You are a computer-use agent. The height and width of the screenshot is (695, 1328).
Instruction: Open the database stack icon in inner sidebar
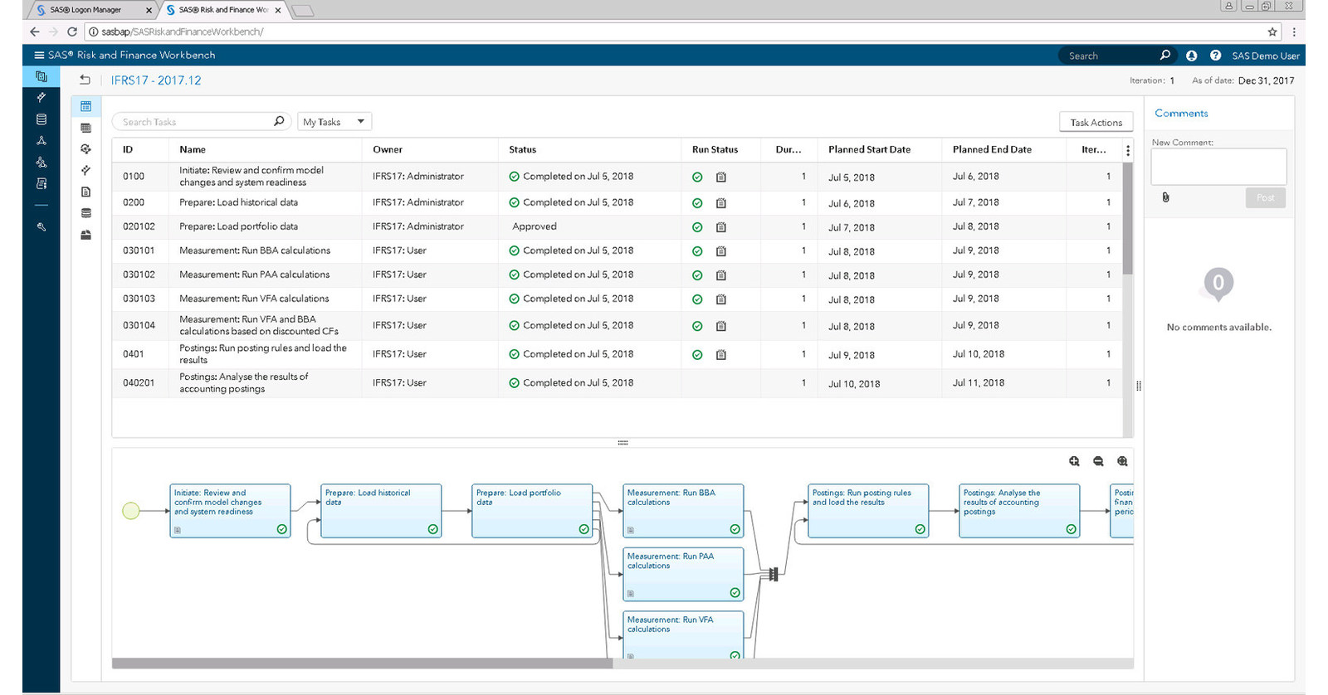tap(85, 213)
